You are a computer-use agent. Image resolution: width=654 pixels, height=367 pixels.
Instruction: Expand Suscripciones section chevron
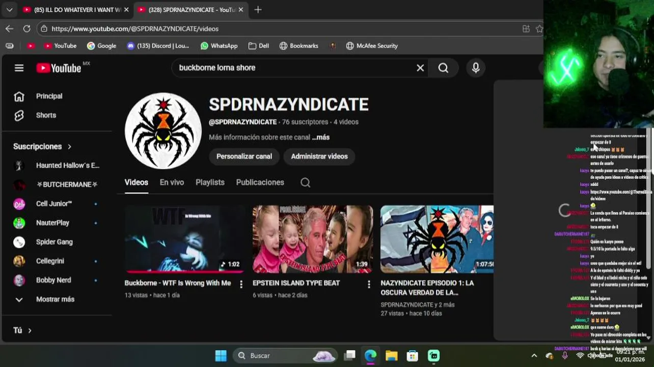(x=69, y=147)
